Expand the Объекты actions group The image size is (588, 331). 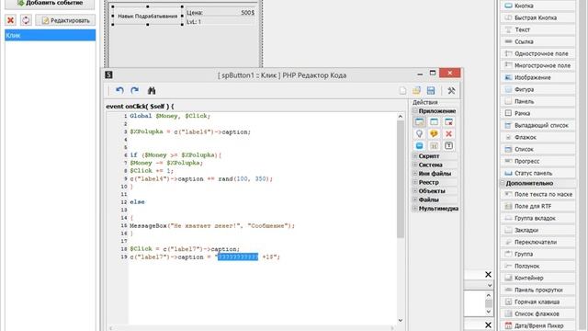click(415, 190)
